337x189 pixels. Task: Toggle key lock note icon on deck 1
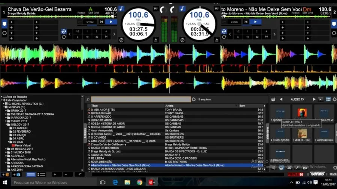[121, 9]
